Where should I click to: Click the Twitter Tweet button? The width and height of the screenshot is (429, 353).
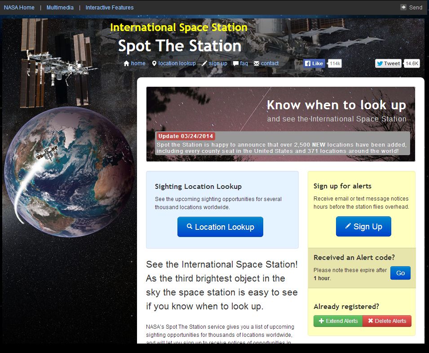point(388,63)
